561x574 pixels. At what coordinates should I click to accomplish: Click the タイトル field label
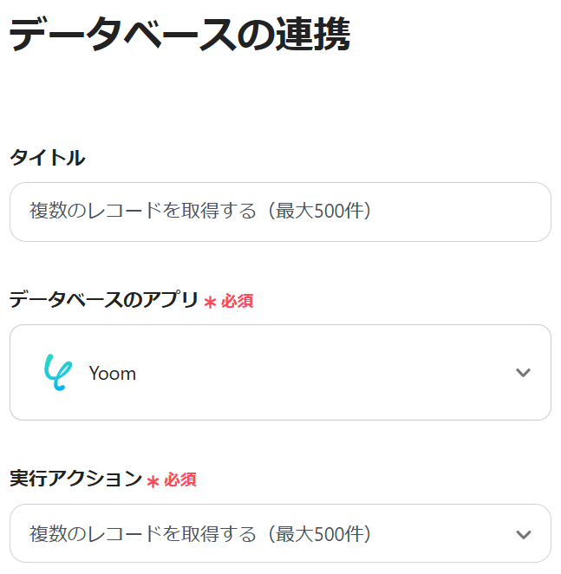coord(47,158)
